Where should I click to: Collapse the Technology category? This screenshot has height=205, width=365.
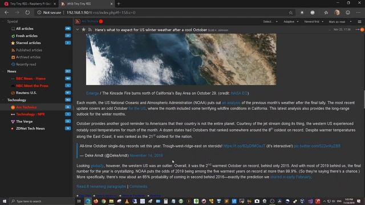pyautogui.click(x=3, y=100)
